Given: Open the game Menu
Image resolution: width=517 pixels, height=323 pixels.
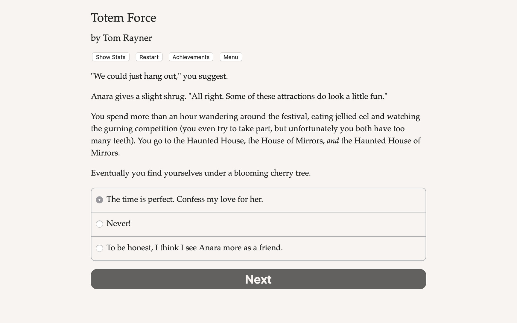Looking at the screenshot, I should (x=231, y=57).
